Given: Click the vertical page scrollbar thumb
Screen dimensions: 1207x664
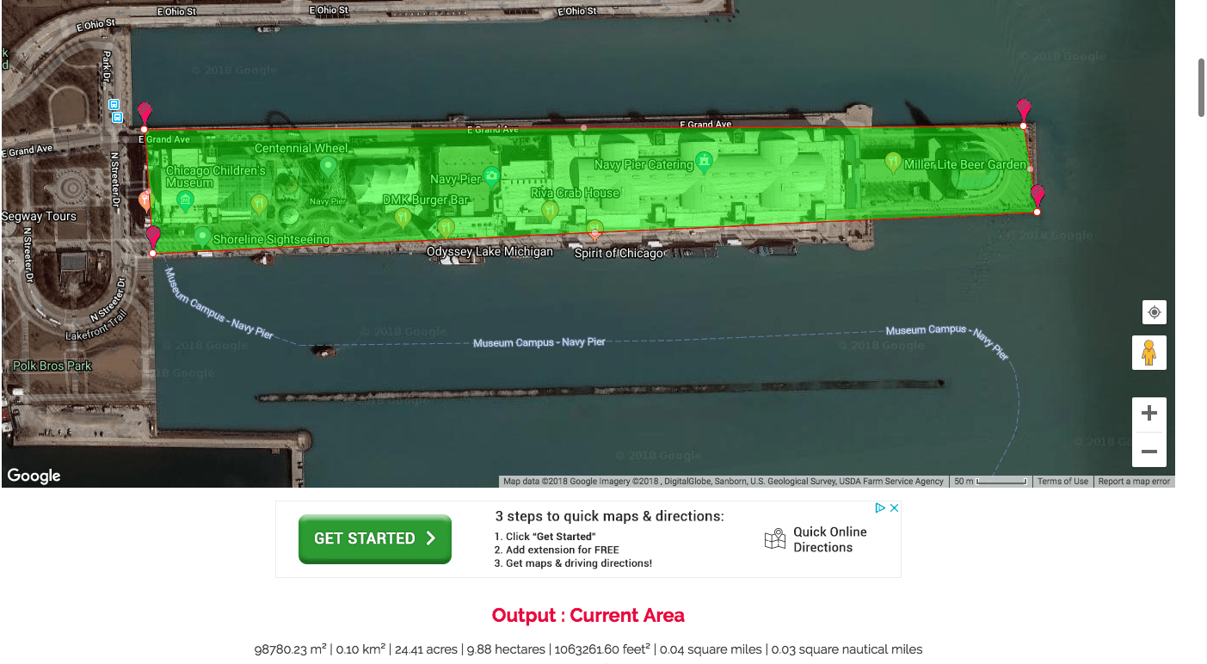Looking at the screenshot, I should [1202, 88].
